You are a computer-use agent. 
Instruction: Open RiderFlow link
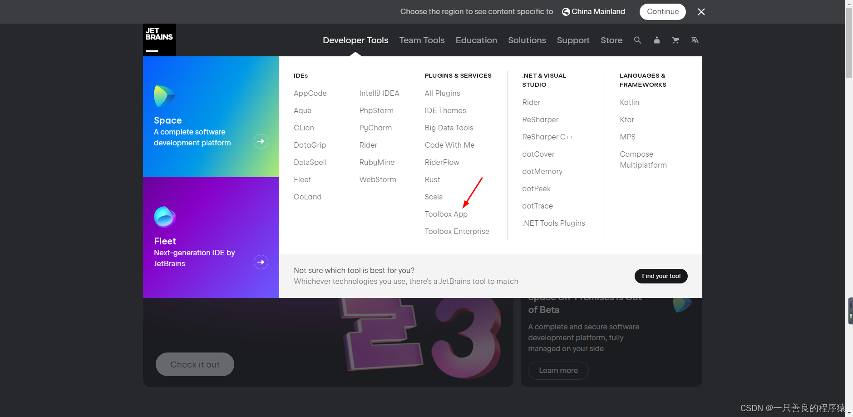pyautogui.click(x=442, y=162)
